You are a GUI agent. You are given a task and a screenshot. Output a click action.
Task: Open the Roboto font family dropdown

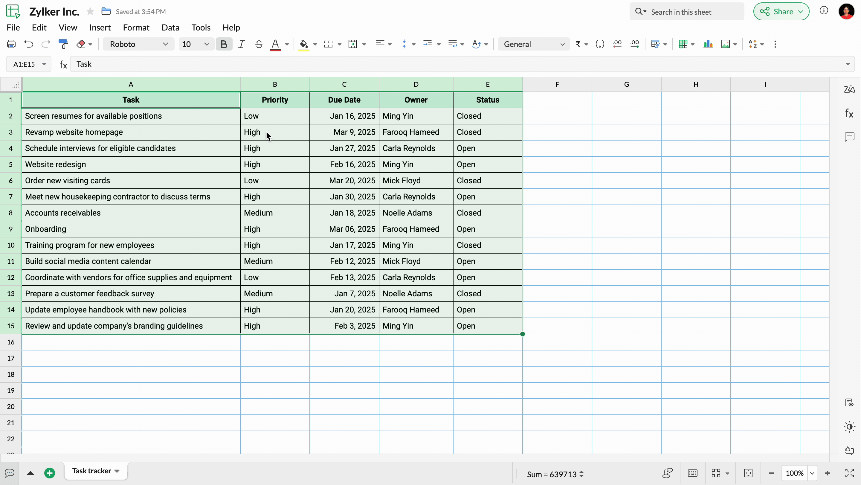138,44
